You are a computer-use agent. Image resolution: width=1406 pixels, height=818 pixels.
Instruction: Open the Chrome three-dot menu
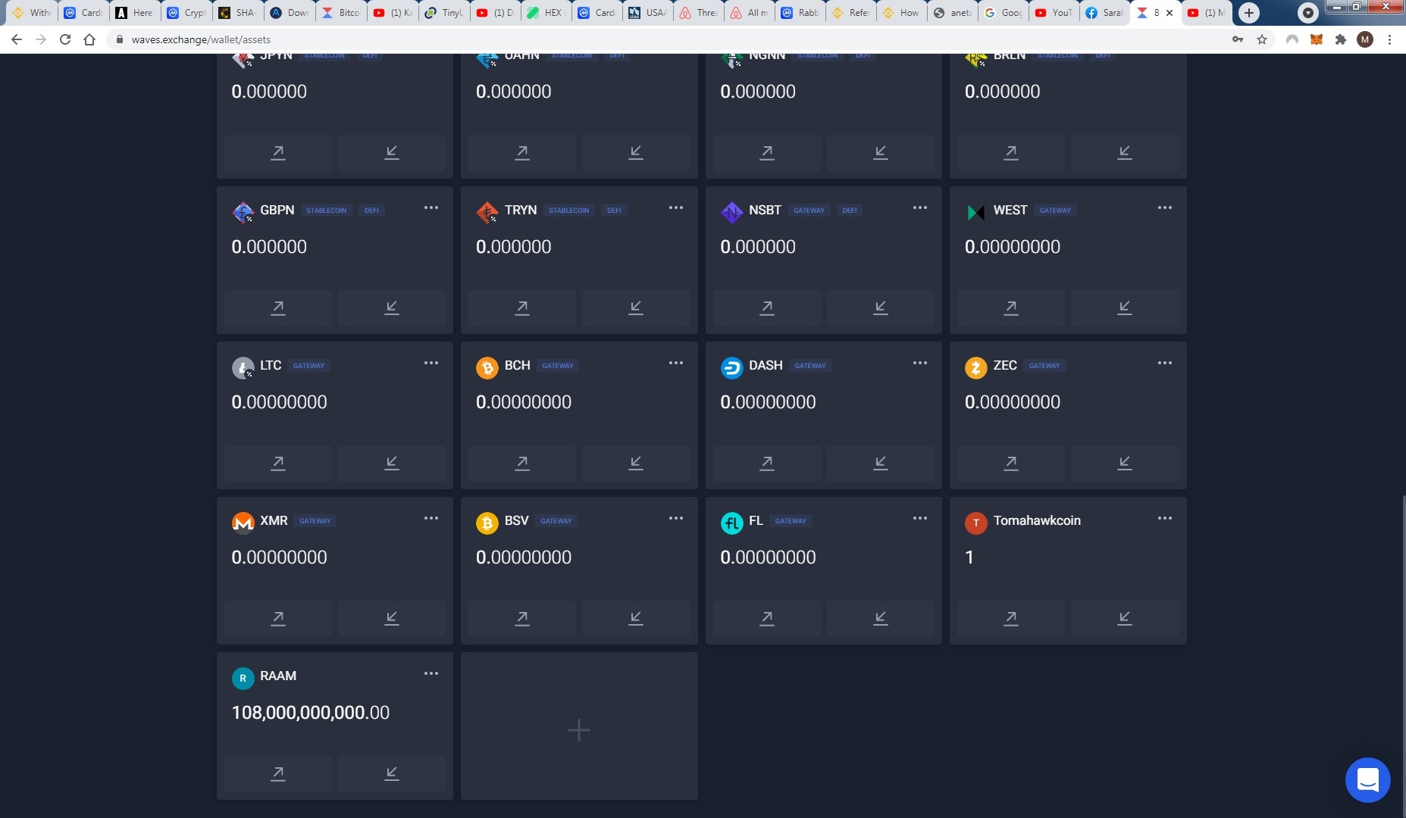1389,39
